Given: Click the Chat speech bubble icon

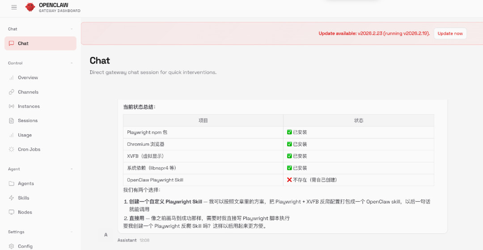Looking at the screenshot, I should (11, 43).
